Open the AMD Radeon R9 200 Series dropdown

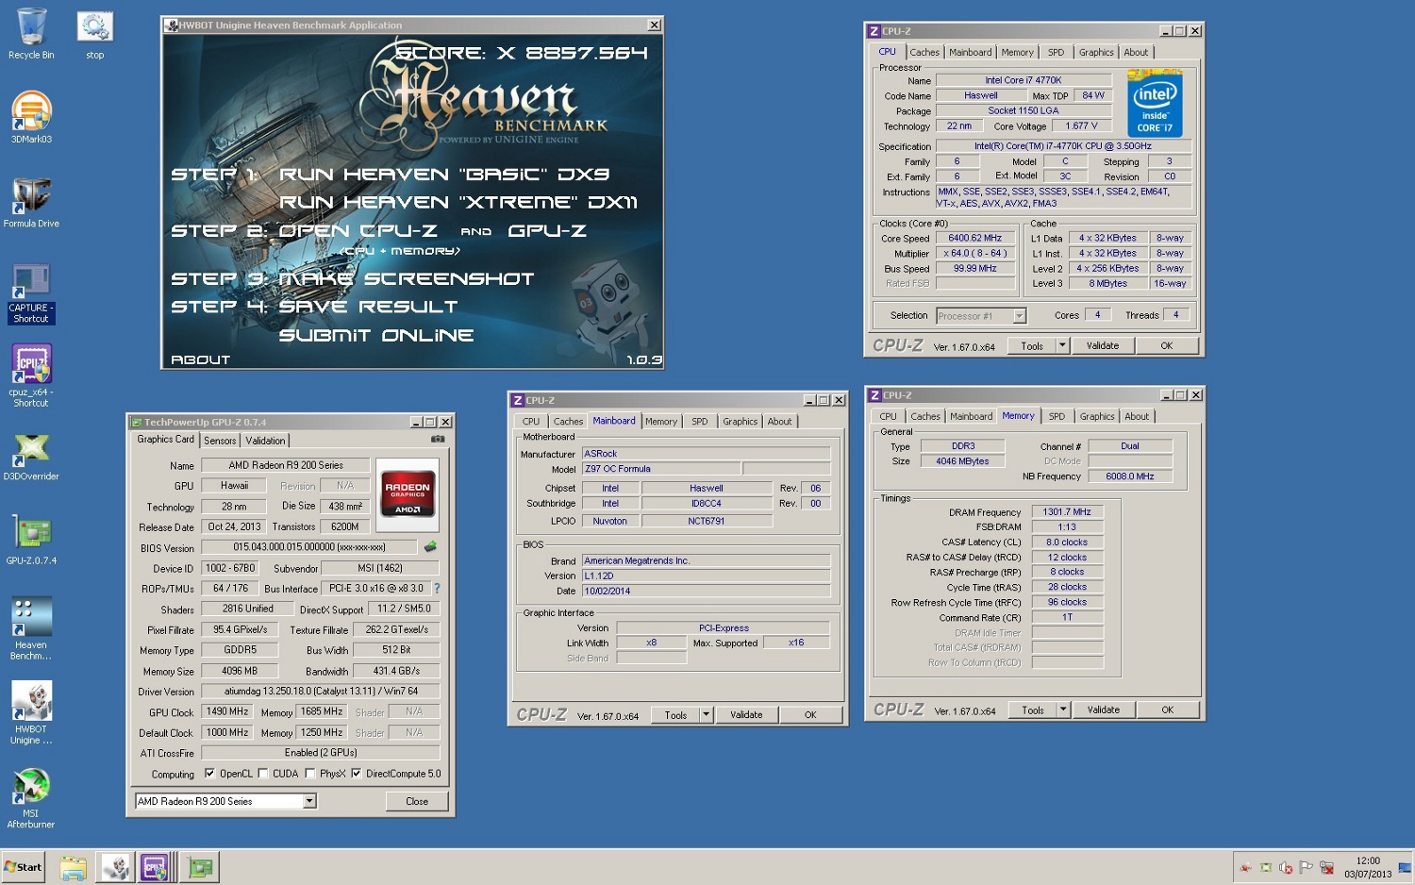(x=308, y=801)
